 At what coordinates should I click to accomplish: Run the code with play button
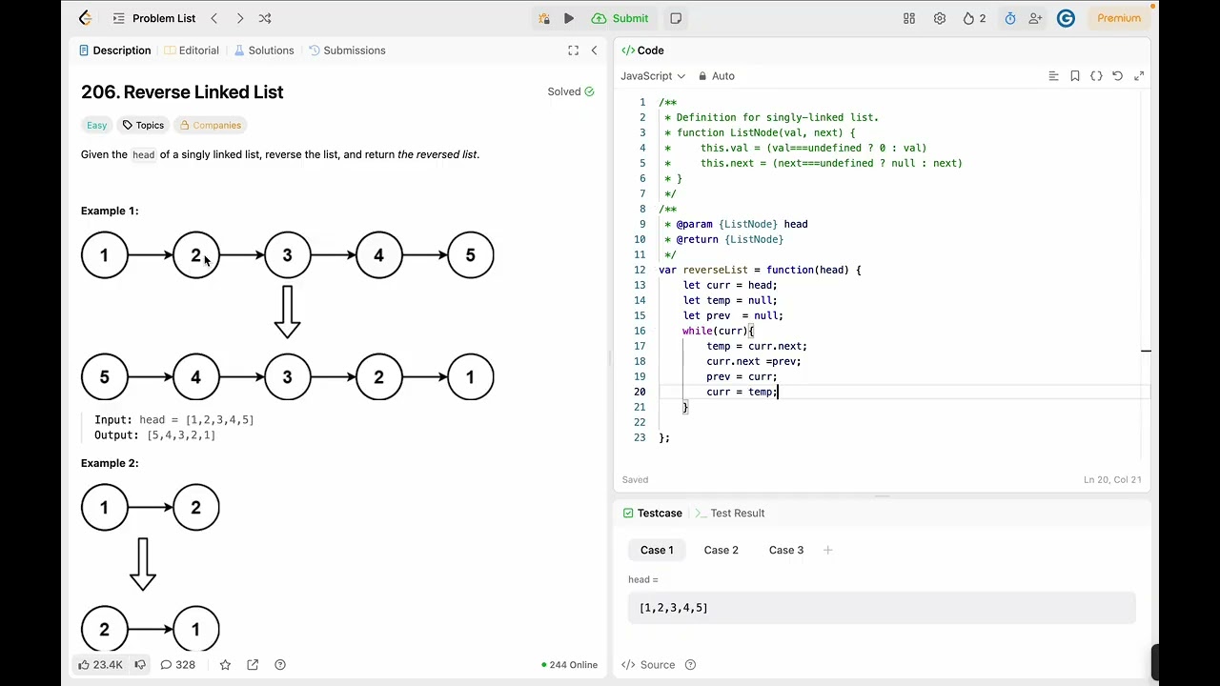569,18
